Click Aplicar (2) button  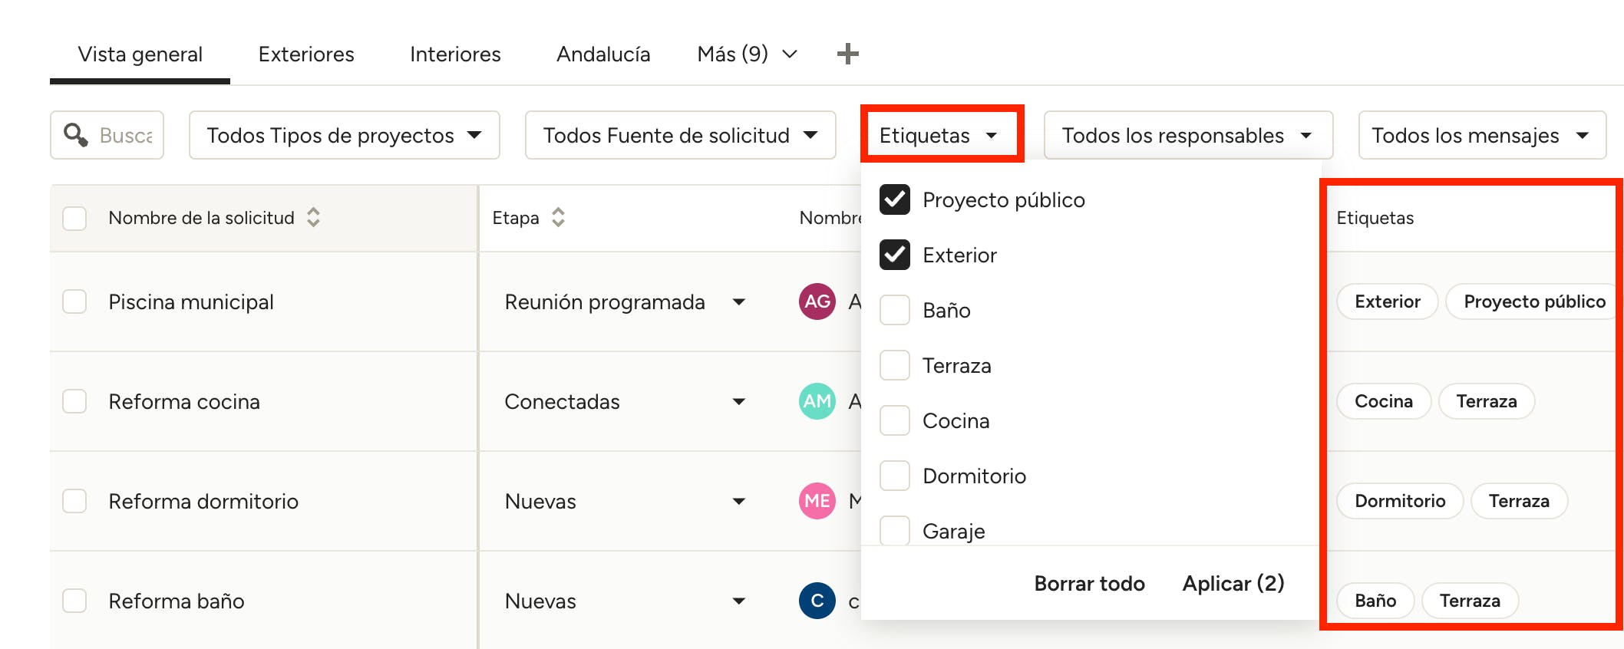click(x=1233, y=584)
